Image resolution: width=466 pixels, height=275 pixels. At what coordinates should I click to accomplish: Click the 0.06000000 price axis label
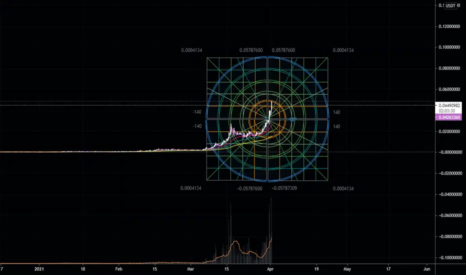tap(449, 89)
